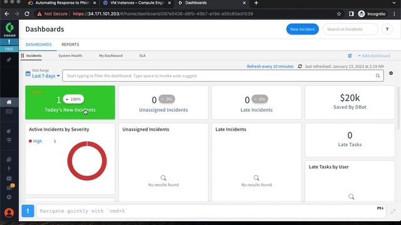Viewport: 401px width, 225px height.
Task: Click the Markdown icon in the command bar
Action: pos(380,208)
